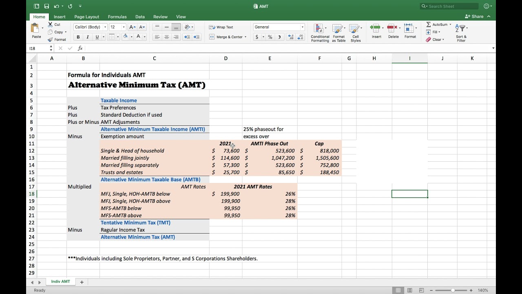Click the Delete cells button

(x=393, y=31)
